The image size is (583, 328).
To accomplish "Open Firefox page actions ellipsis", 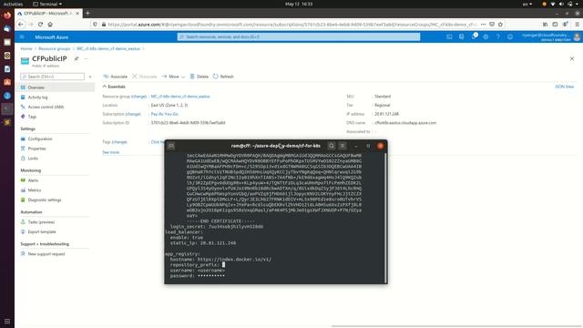I will [x=483, y=25].
